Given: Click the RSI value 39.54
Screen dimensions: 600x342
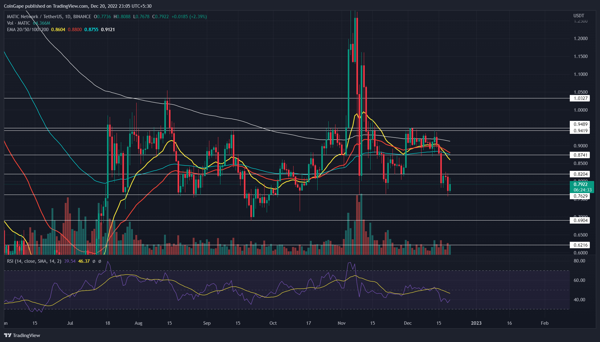Looking at the screenshot, I should [x=70, y=261].
